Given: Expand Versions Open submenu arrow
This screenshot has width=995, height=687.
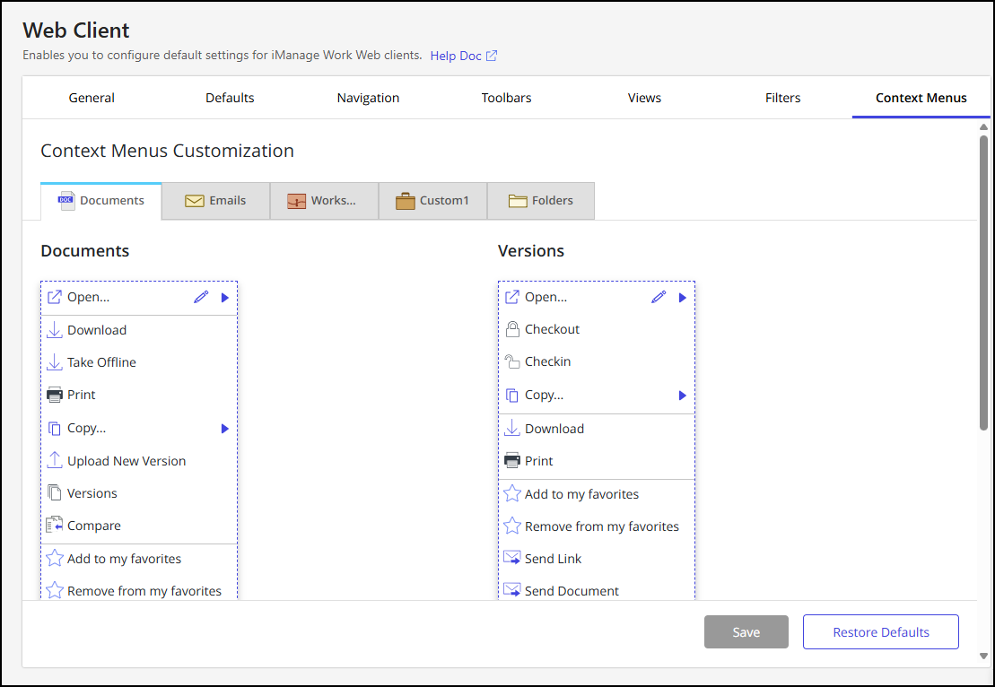Looking at the screenshot, I should click(682, 298).
